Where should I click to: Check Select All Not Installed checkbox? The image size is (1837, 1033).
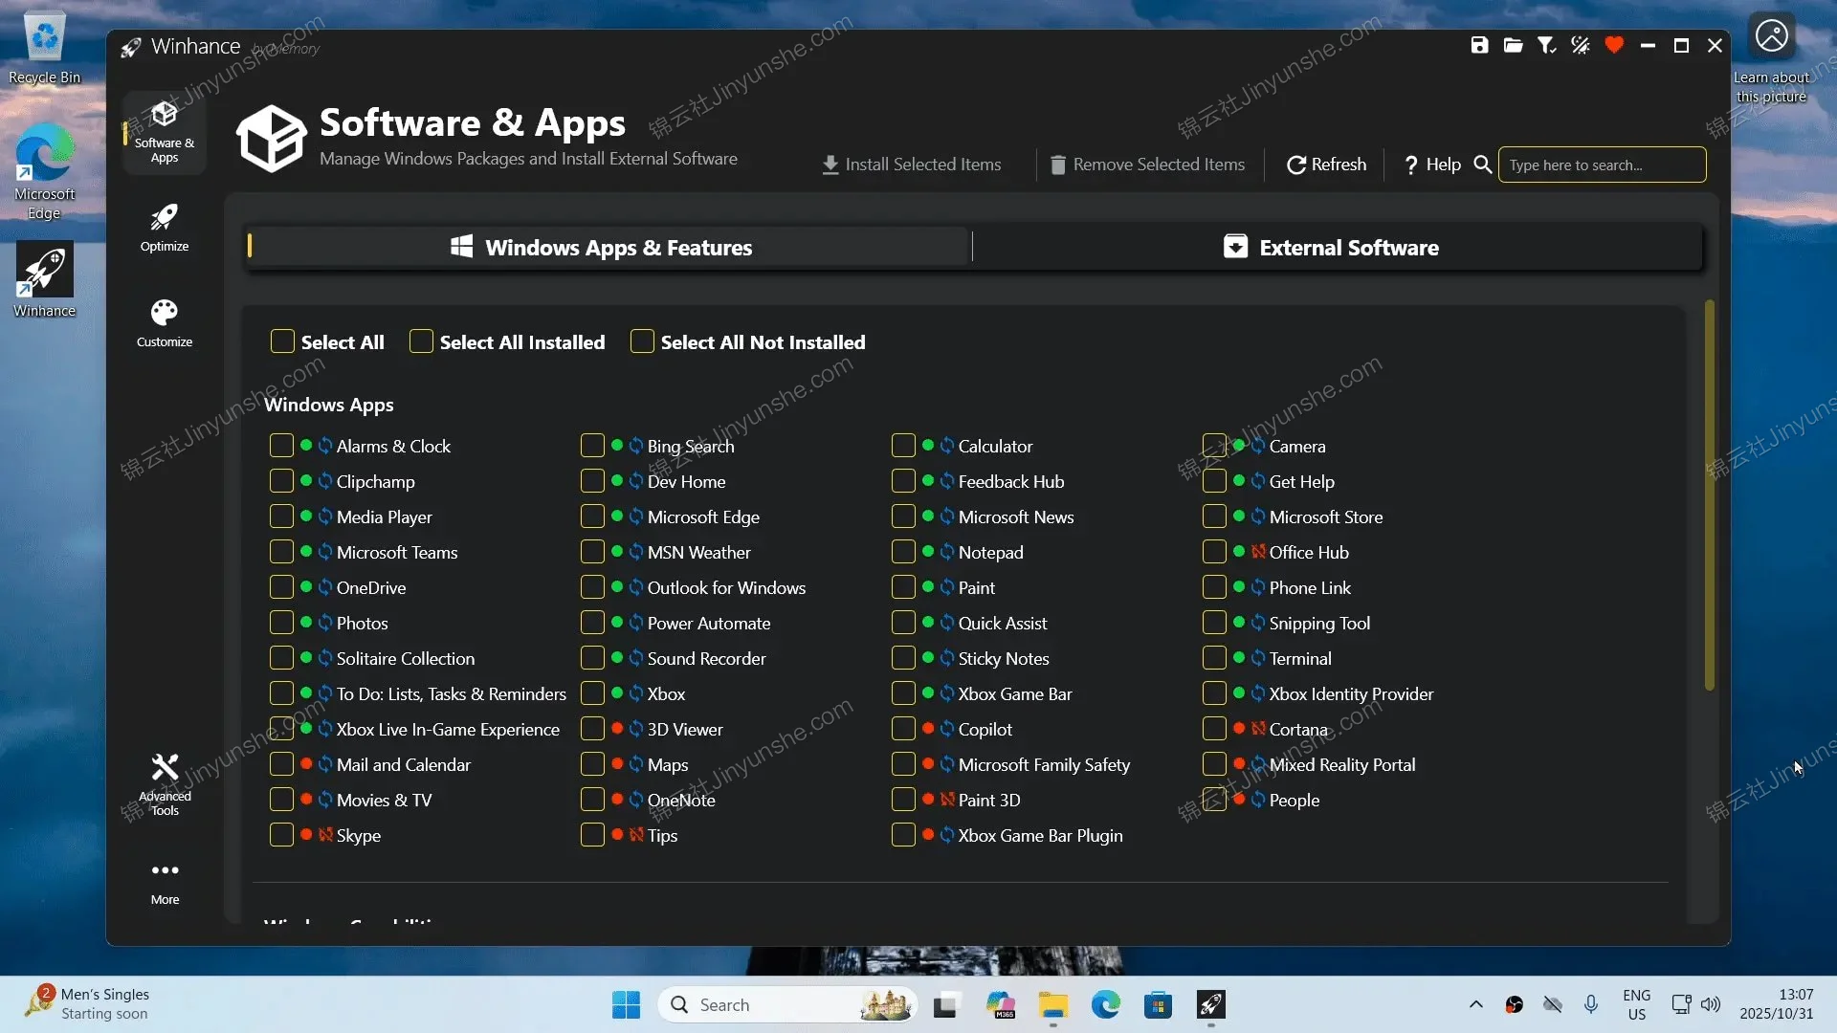(642, 341)
